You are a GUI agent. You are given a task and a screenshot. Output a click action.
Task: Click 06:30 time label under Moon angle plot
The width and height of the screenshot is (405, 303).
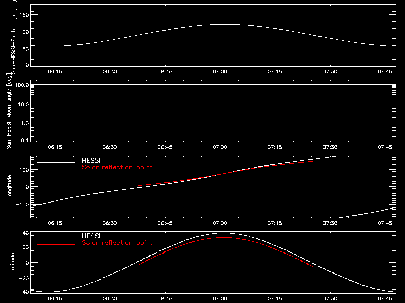coord(110,147)
